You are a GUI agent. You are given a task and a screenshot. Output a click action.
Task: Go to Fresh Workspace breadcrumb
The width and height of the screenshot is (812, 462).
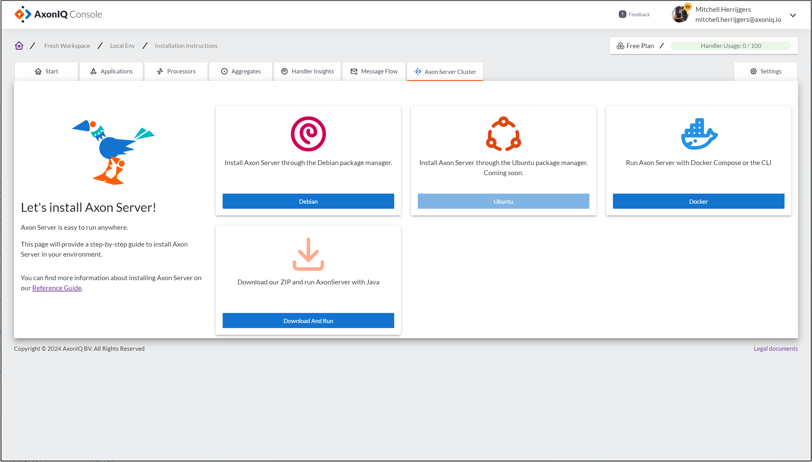tap(67, 46)
